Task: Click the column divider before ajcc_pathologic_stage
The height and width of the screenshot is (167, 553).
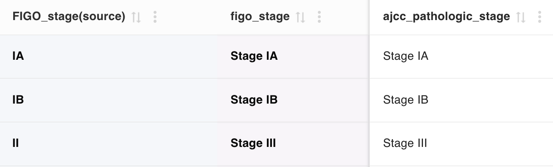Action: [x=369, y=83]
